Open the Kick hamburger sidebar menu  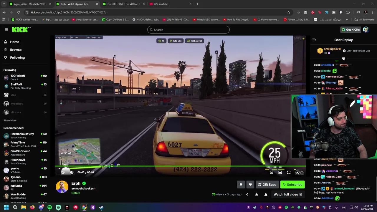pos(6,30)
